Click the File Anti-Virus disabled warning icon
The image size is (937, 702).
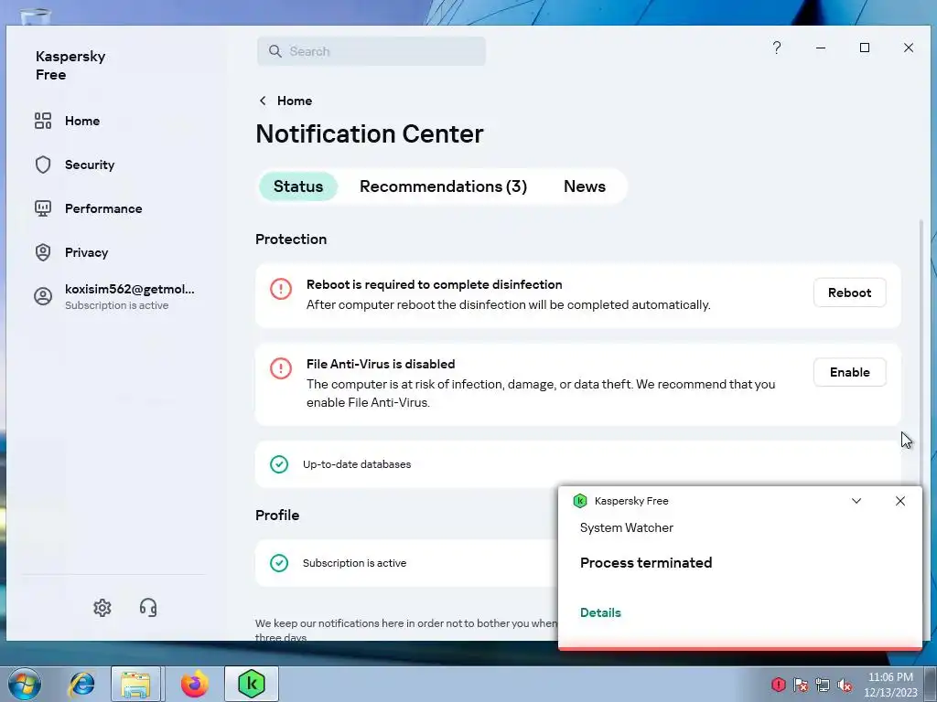click(x=280, y=368)
